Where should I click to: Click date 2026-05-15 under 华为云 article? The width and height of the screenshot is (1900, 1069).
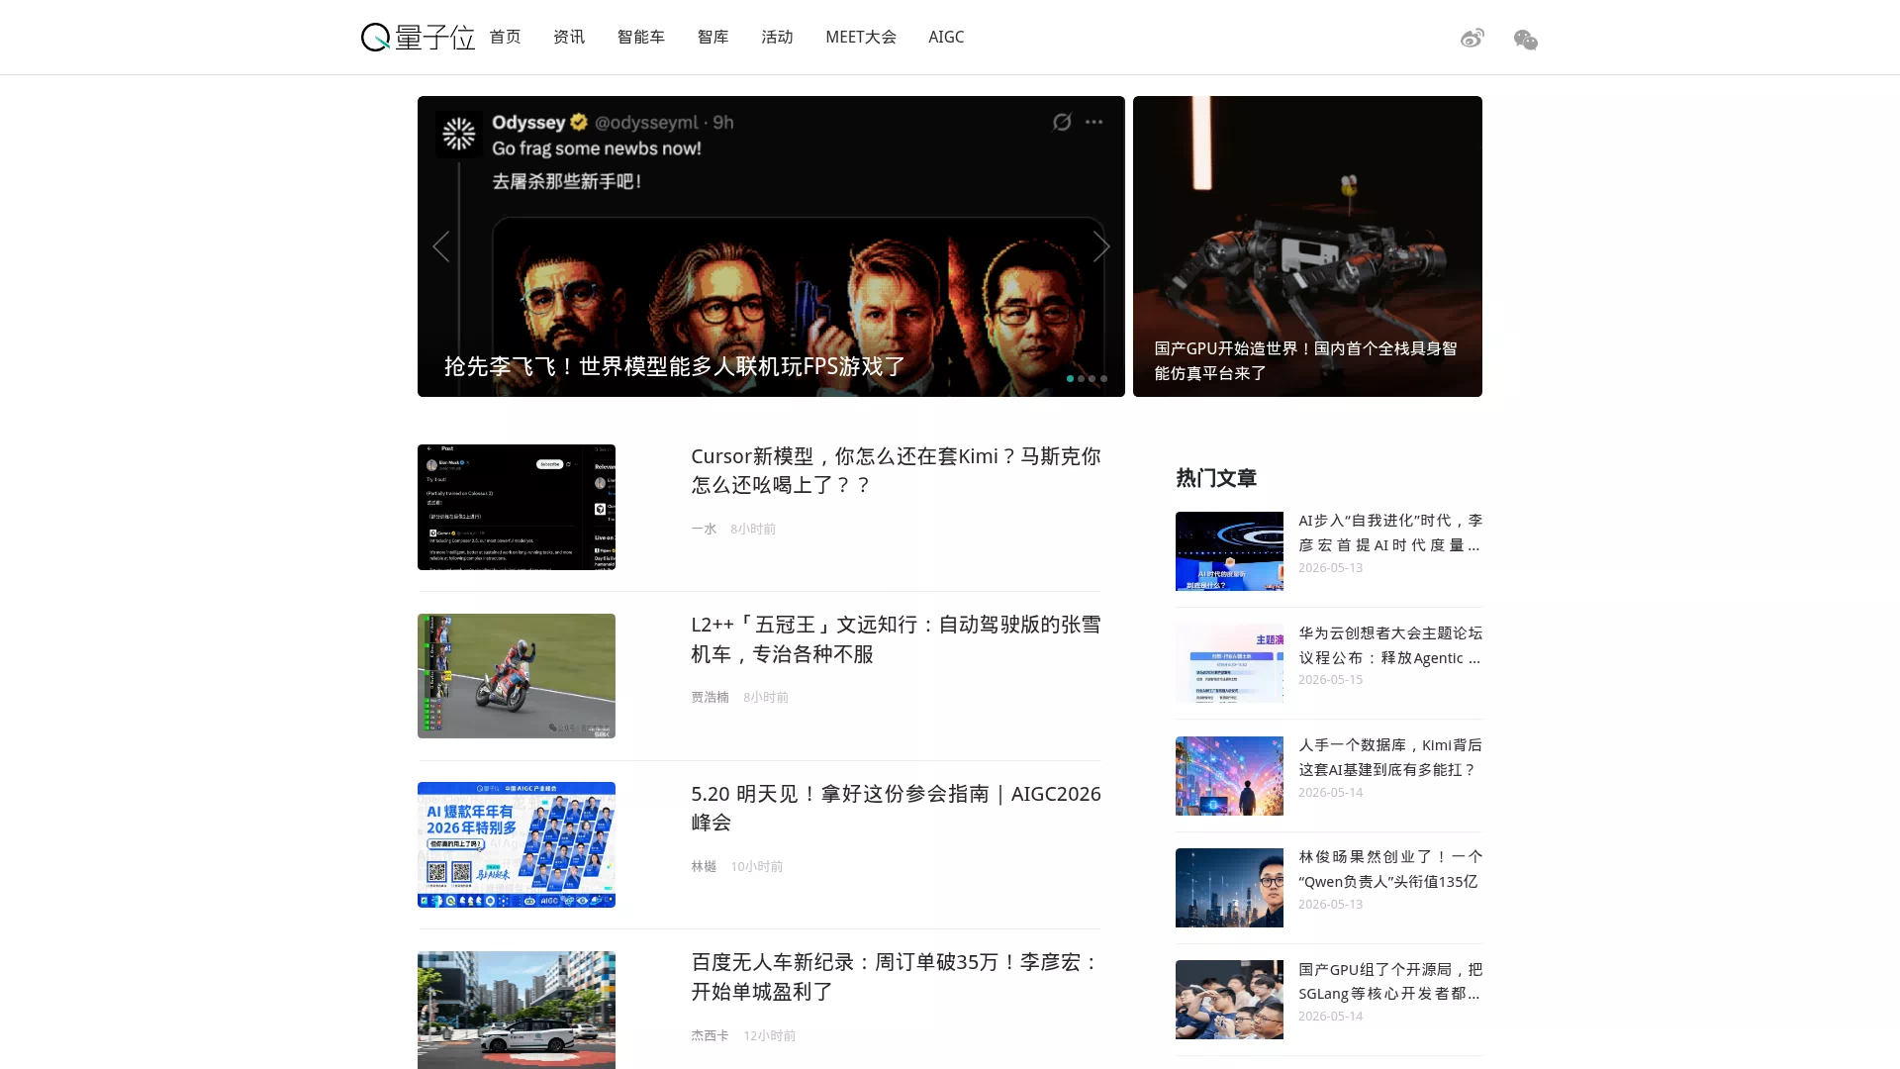click(x=1330, y=679)
